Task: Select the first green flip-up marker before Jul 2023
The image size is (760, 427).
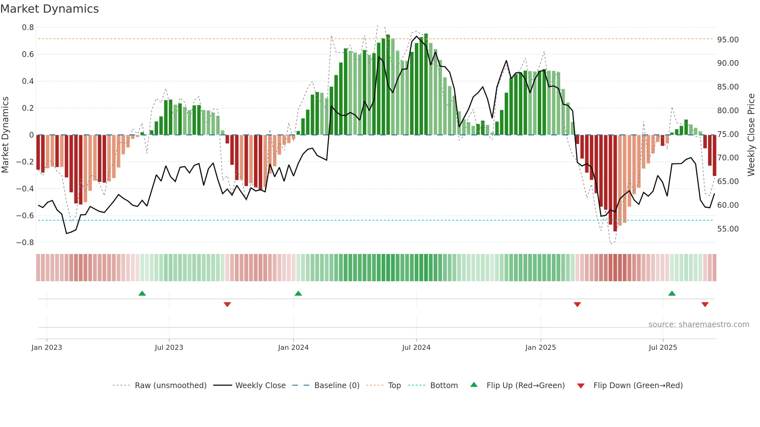Action: (x=142, y=293)
